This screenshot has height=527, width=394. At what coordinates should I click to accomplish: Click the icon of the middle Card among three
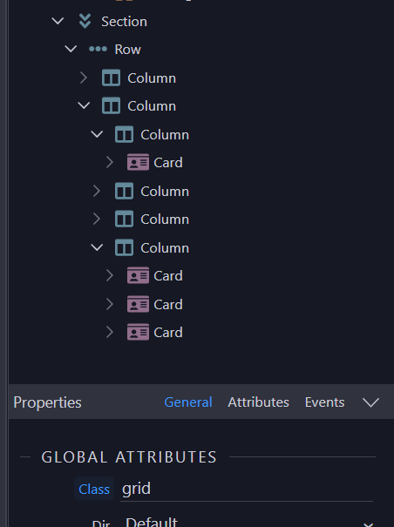pos(138,304)
